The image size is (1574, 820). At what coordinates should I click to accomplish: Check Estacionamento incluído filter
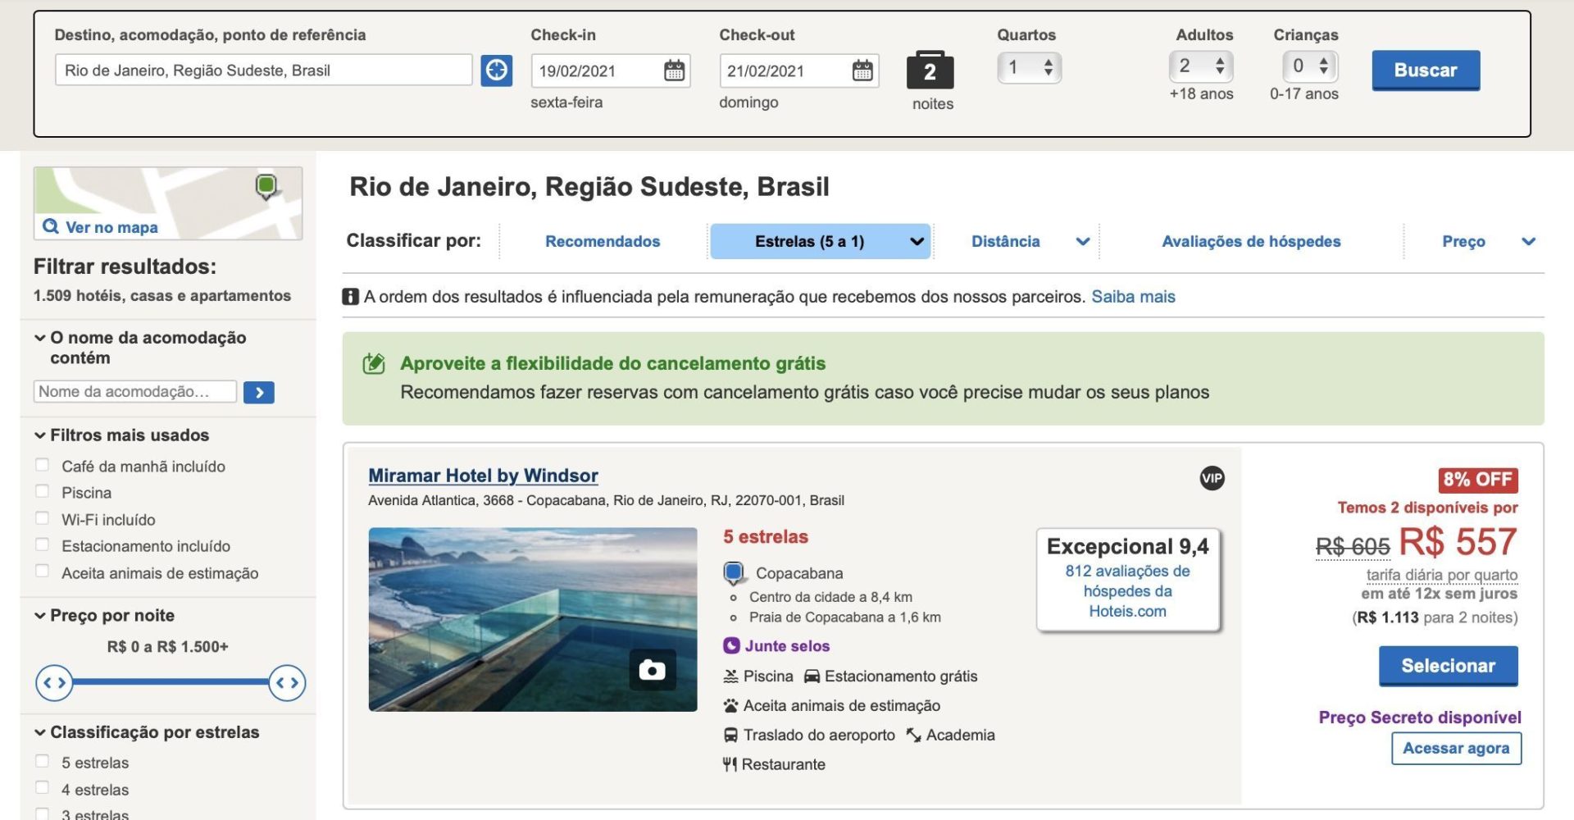coord(42,544)
